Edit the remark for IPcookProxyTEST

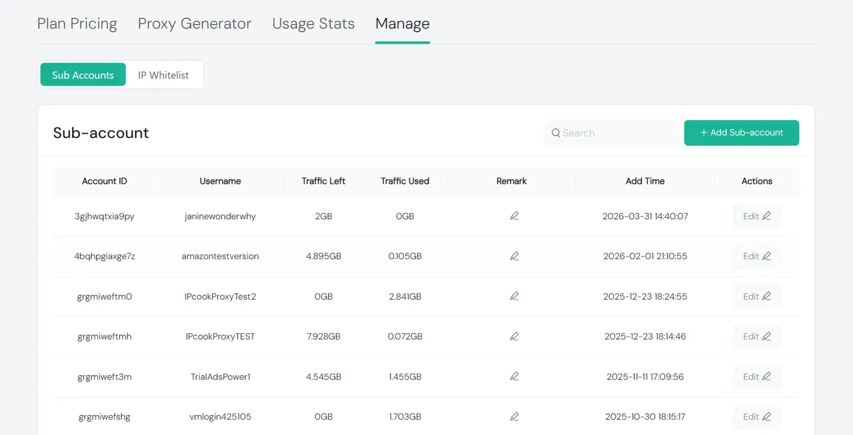point(514,336)
